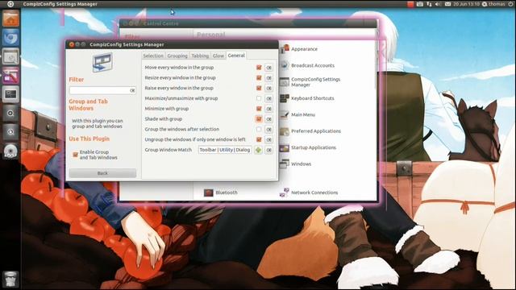Open the network indicator in top panel

pyautogui.click(x=429, y=4)
